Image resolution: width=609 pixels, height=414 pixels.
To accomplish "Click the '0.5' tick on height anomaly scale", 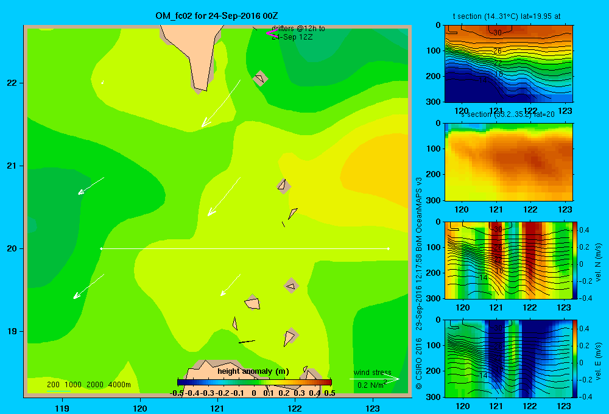I will click(x=329, y=393).
